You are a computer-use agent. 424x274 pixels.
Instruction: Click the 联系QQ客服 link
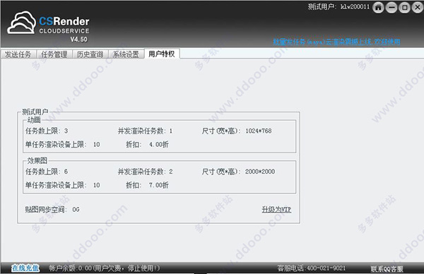pyautogui.click(x=387, y=269)
